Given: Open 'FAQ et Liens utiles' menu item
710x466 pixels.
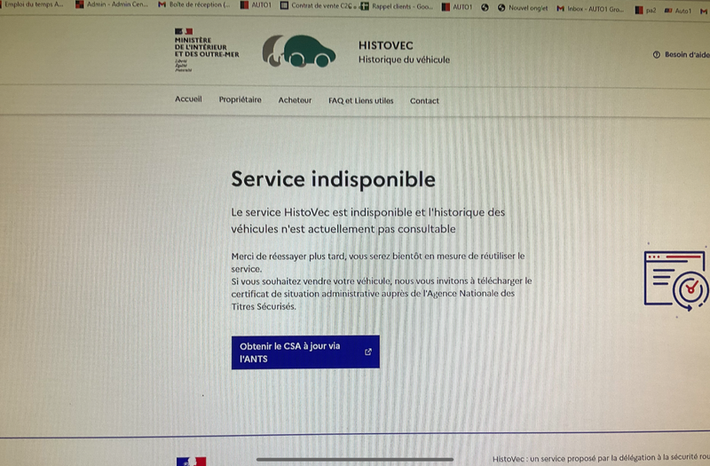Looking at the screenshot, I should (x=361, y=100).
